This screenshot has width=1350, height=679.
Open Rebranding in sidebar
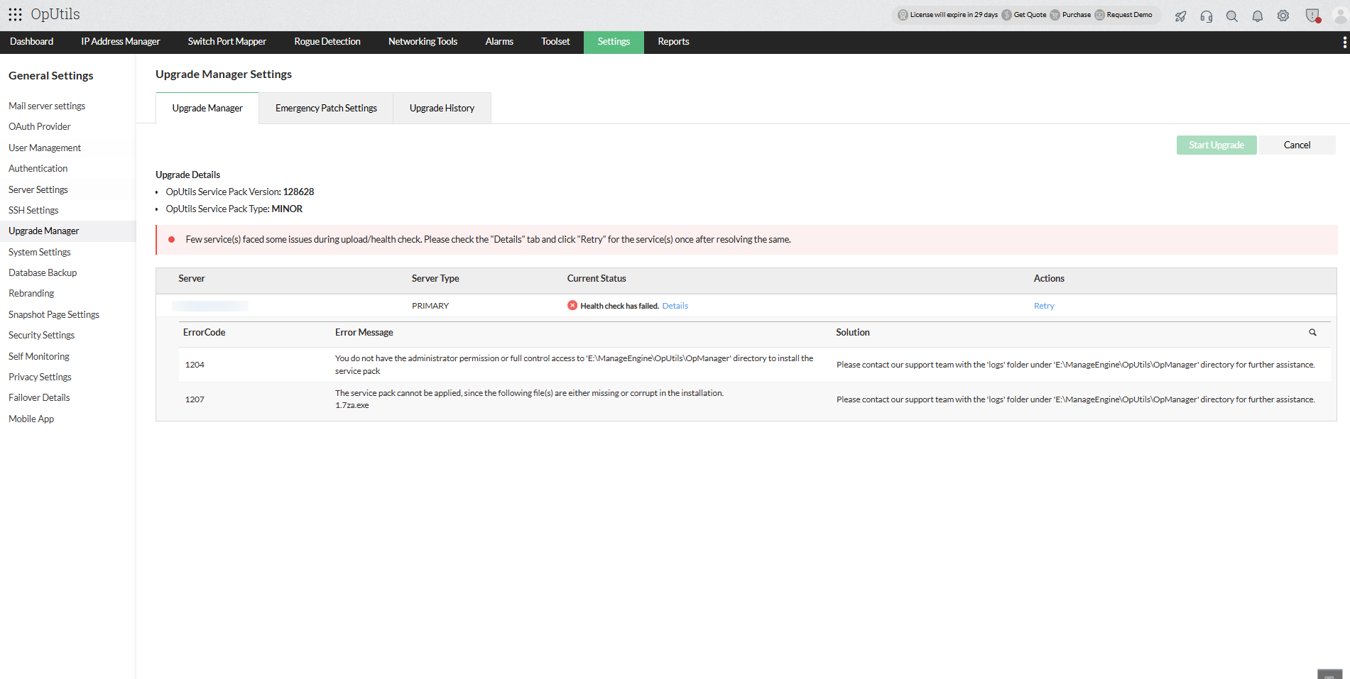click(x=31, y=293)
